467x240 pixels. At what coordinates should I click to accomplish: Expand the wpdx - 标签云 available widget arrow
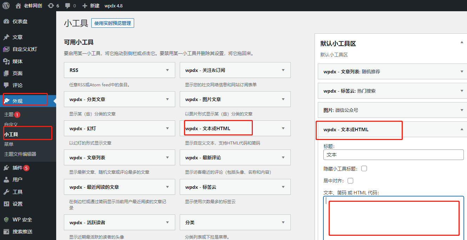tap(283, 187)
